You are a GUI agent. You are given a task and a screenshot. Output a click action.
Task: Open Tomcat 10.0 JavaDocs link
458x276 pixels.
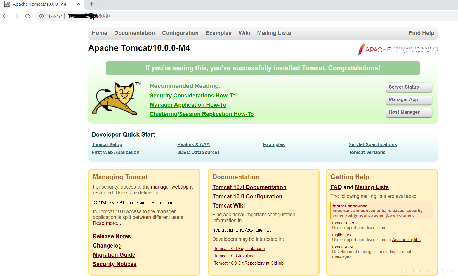235,256
